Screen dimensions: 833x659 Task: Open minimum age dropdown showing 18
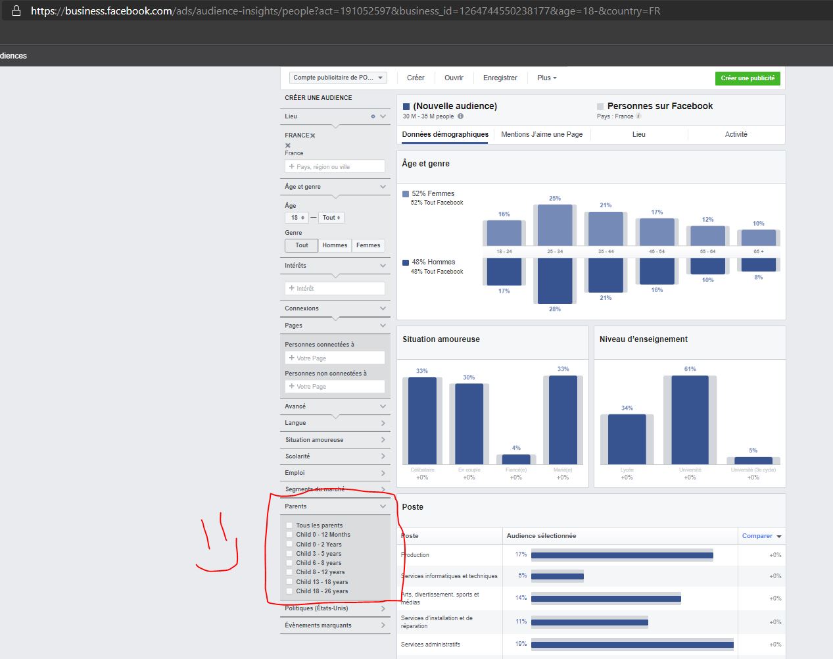297,218
